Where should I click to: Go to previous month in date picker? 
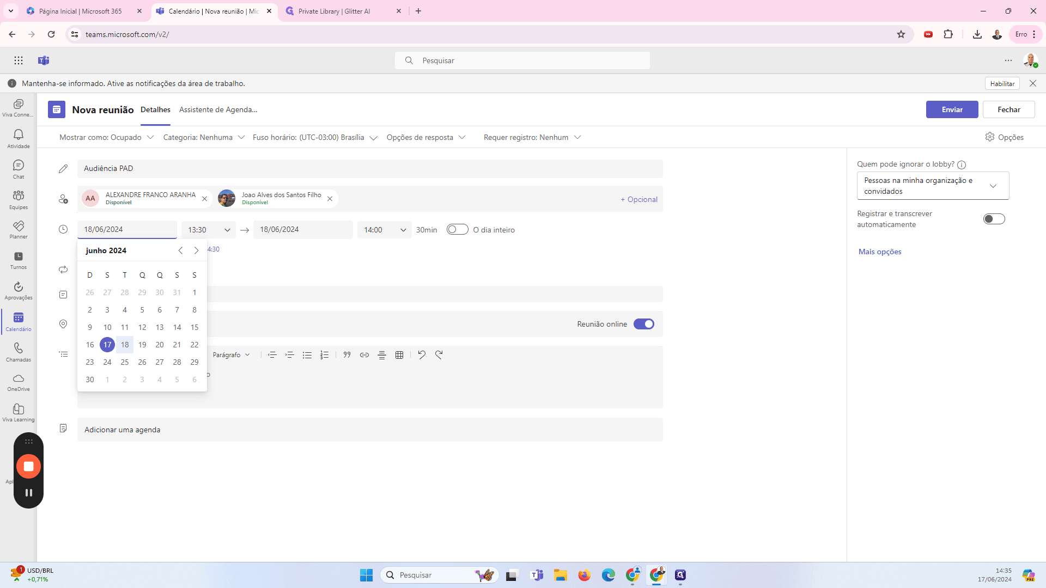coord(180,250)
